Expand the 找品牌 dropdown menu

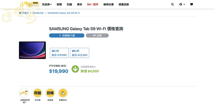click(47, 4)
